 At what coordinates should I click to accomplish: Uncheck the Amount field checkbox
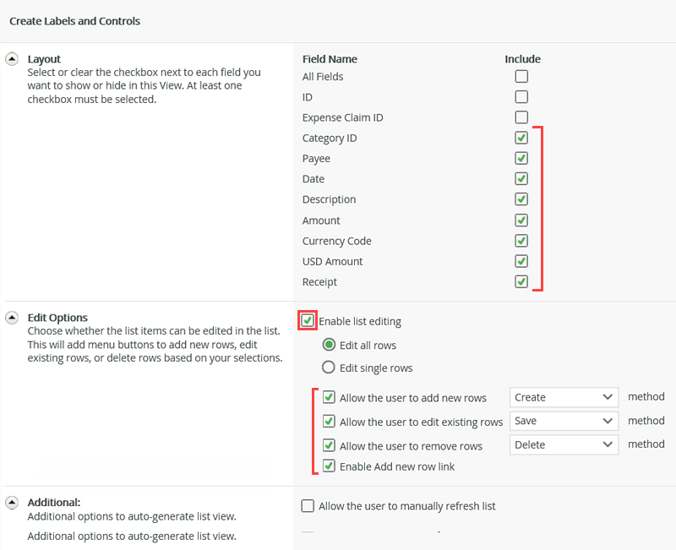coord(521,220)
